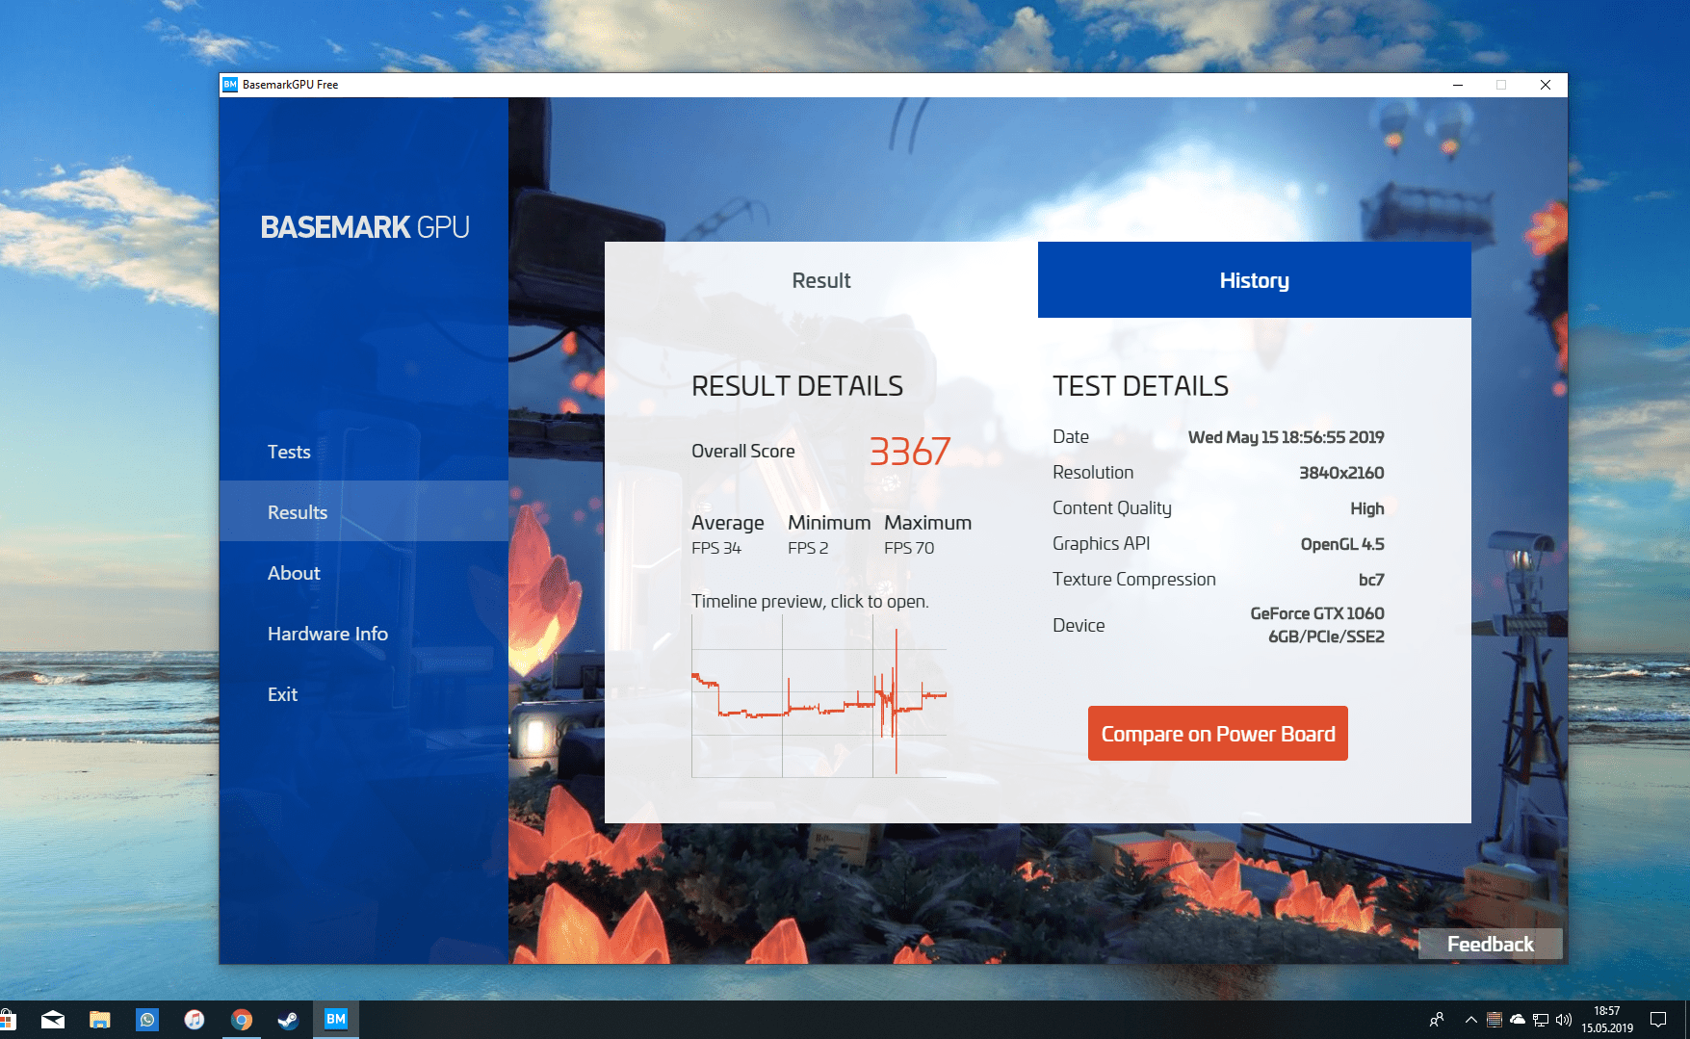Click the overall score value 3367

point(910,451)
